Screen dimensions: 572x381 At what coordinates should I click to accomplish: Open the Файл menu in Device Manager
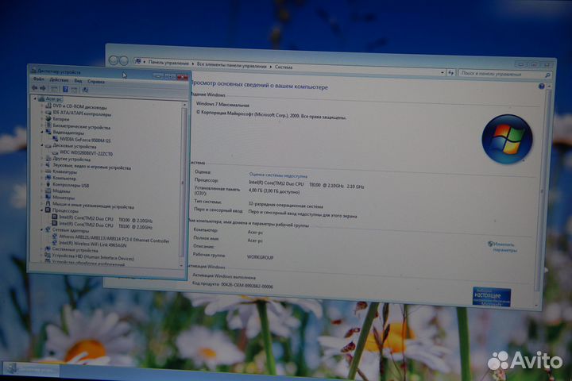click(38, 79)
